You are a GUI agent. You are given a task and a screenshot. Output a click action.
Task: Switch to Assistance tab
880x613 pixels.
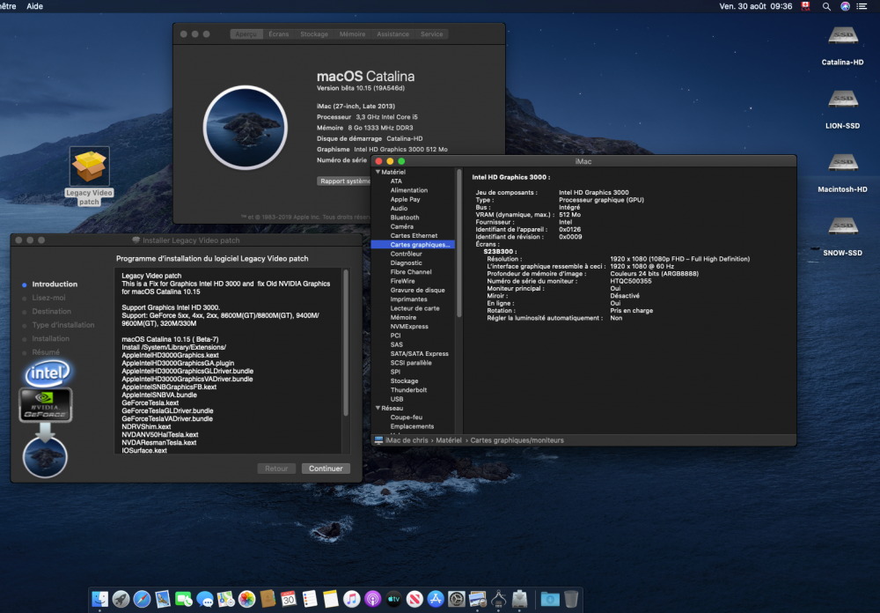tap(392, 34)
